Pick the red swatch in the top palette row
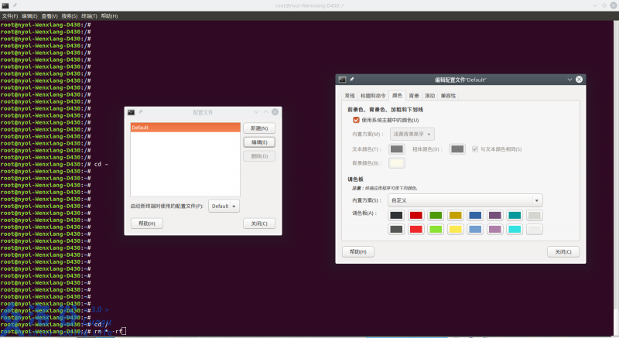This screenshot has height=338, width=619. (416, 215)
